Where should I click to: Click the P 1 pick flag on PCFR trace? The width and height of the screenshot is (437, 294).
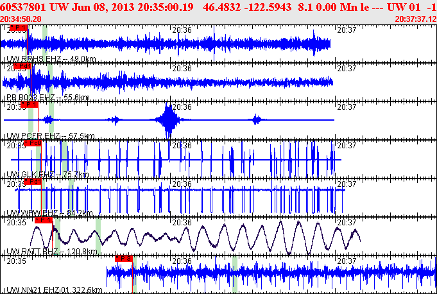[30, 105]
